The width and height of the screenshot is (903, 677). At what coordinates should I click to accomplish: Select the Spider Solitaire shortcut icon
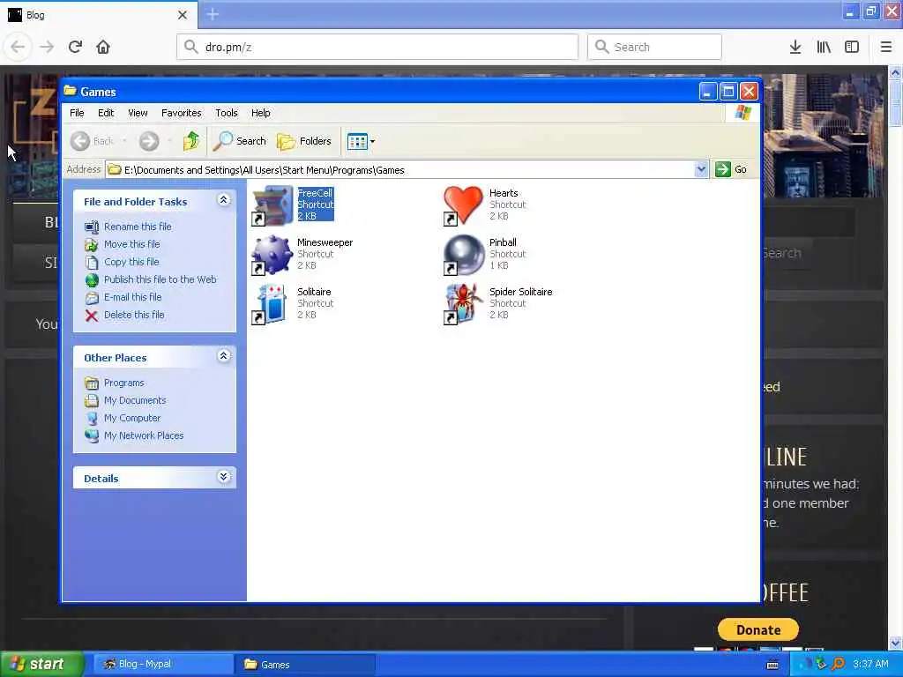pos(464,304)
